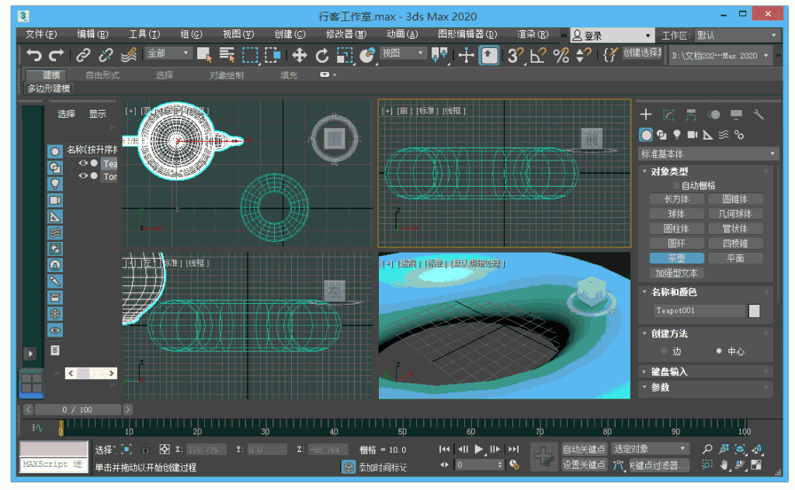Open the Select by Name list tool
This screenshot has height=490, width=795.
click(x=227, y=55)
